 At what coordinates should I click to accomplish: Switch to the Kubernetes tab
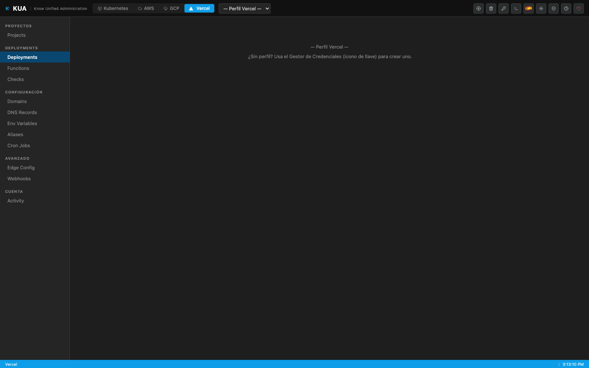pos(113,8)
